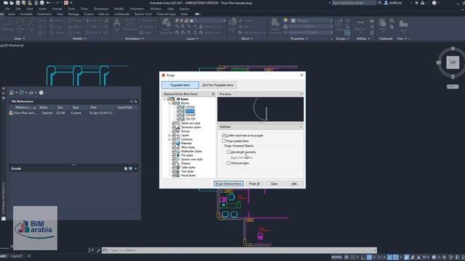
Task: Click Purge Checked Items button
Action: (x=229, y=183)
